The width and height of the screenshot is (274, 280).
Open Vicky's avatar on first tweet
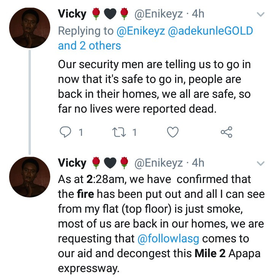(29, 27)
